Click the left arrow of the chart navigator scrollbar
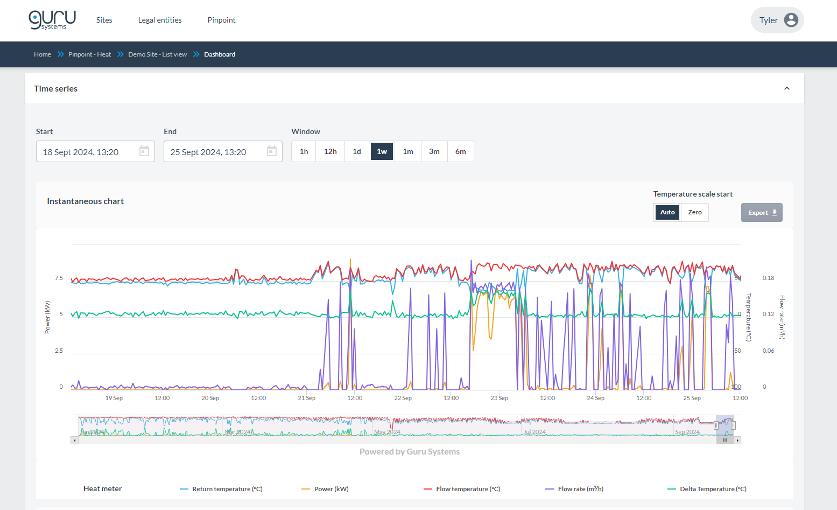 point(74,441)
